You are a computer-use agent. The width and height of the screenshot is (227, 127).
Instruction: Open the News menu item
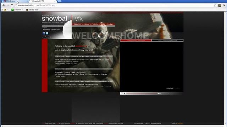(x=103, y=24)
